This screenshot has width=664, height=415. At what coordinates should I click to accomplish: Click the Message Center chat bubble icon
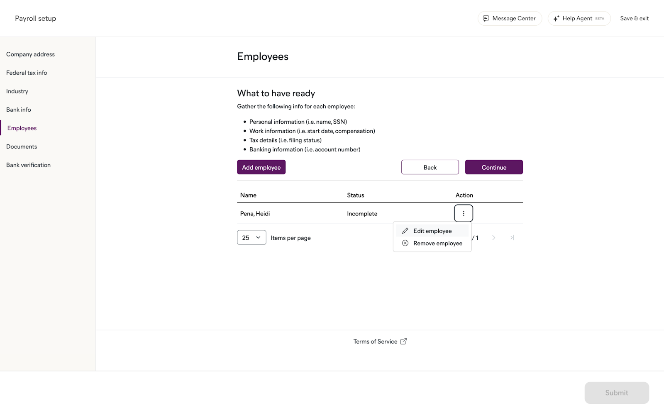pyautogui.click(x=486, y=18)
